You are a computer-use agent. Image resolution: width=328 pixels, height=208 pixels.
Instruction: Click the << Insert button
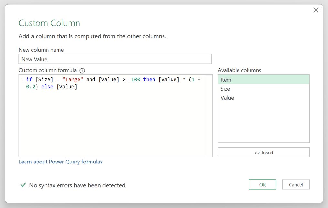coord(263,152)
